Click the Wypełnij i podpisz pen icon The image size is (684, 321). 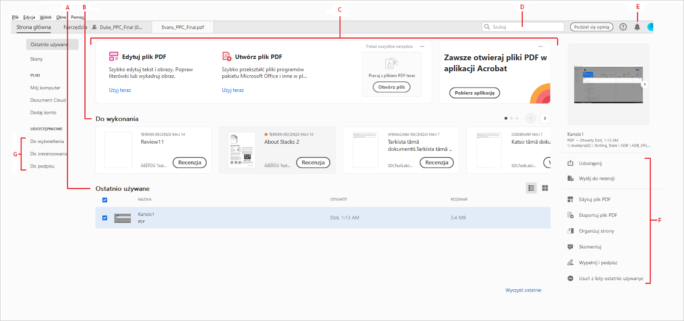tap(571, 263)
